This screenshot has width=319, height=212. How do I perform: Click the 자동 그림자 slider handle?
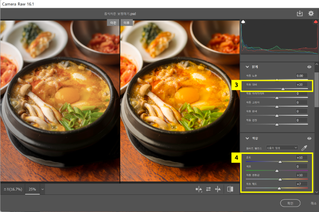point(277,107)
